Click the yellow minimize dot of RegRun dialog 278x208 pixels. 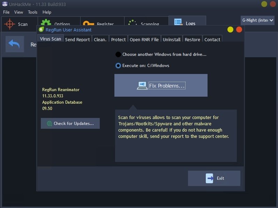[x=230, y=29]
